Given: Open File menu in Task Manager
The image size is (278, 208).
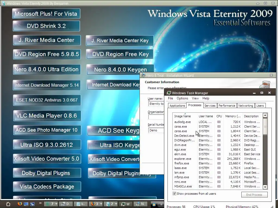Looking at the screenshot, I should point(170,98).
